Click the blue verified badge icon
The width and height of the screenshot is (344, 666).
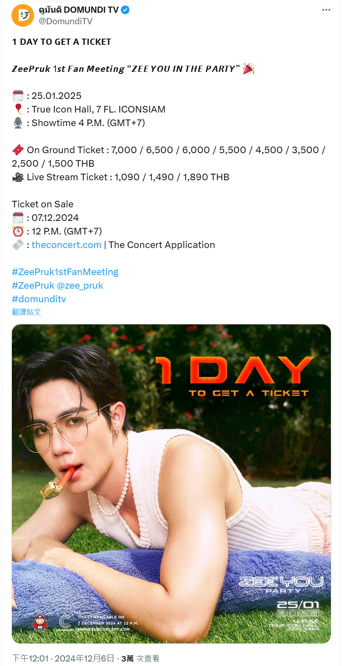[x=125, y=10]
